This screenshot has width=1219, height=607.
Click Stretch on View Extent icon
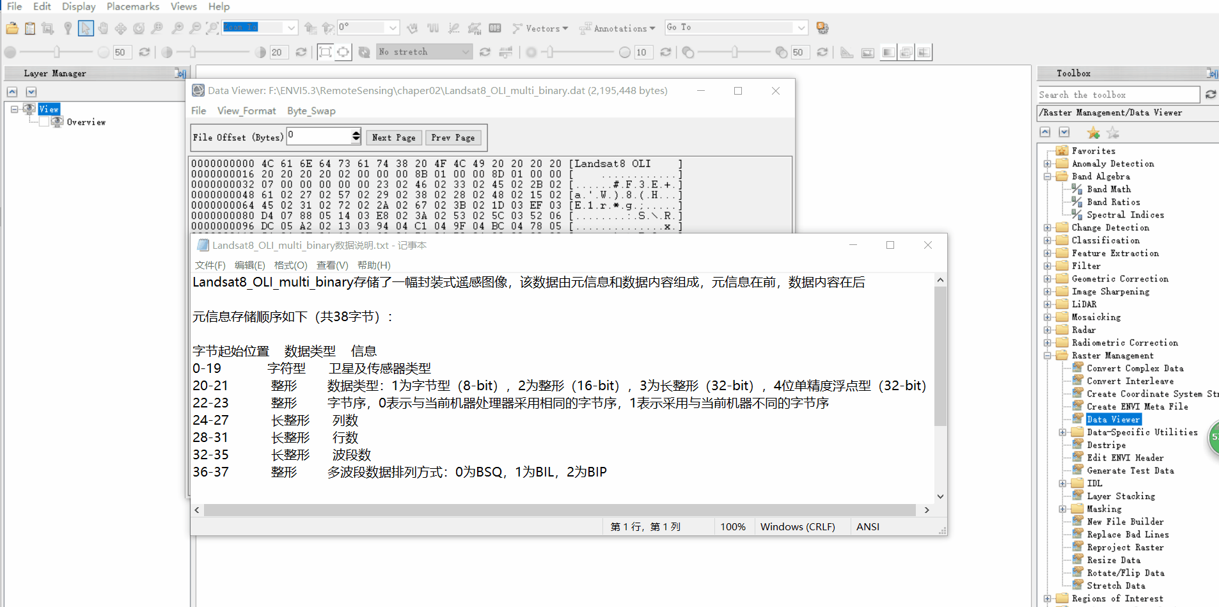[343, 52]
